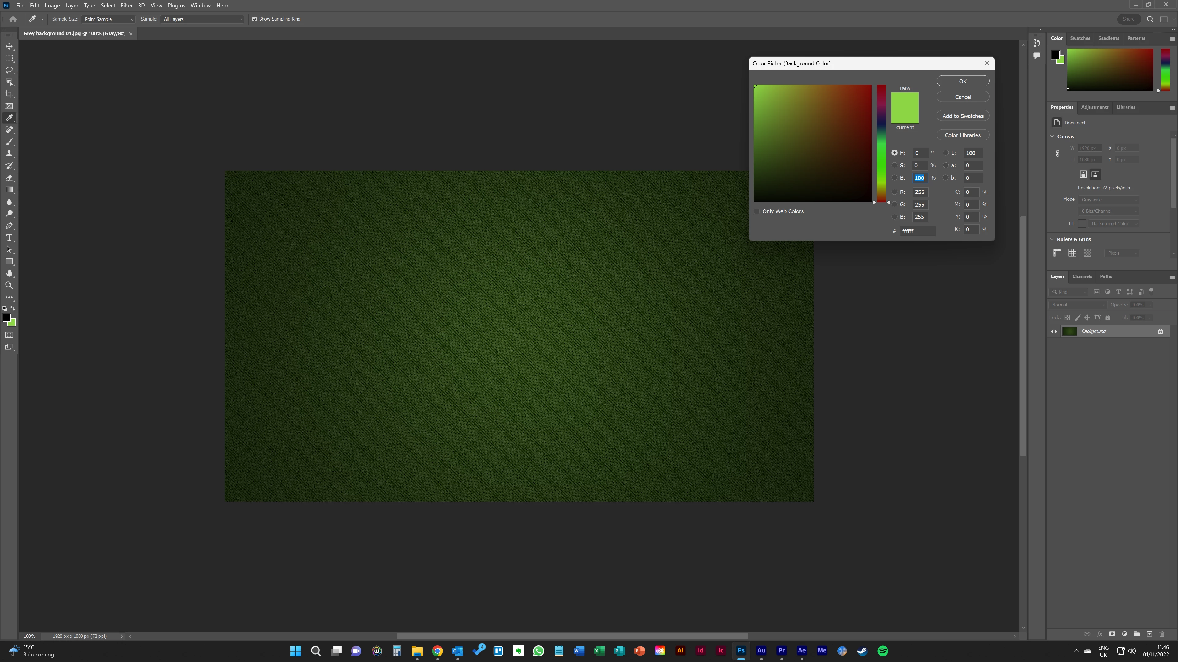The height and width of the screenshot is (662, 1178).
Task: Click the Color Libraries button
Action: (963, 135)
